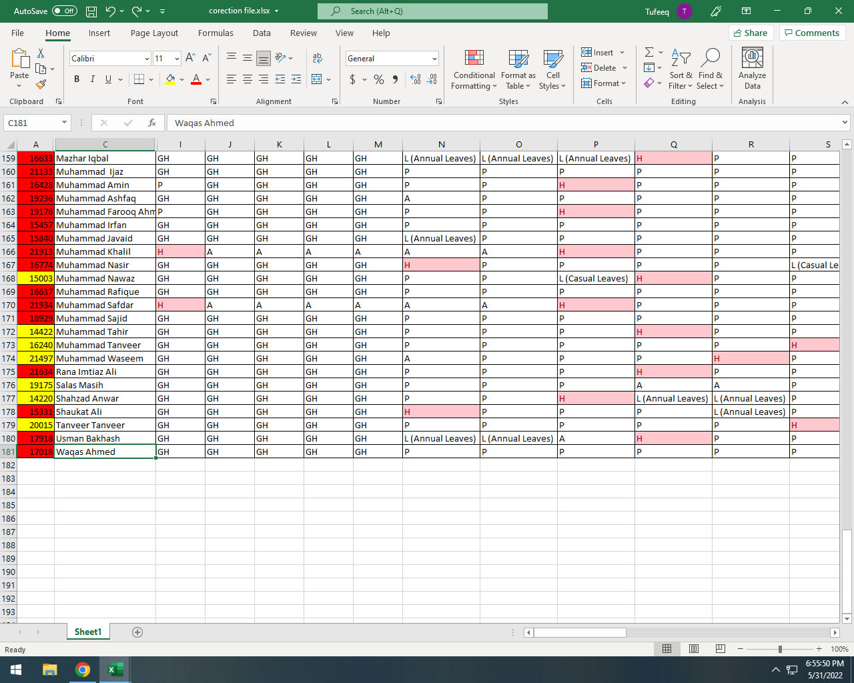Open Chrome from the taskbar
Viewport: 854px width, 683px height.
[83, 670]
